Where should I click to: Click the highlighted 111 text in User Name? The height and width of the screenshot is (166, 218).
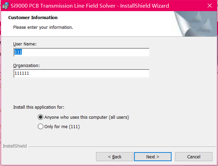[x=18, y=52]
